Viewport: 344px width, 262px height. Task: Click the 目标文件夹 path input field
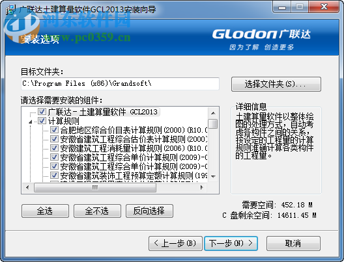point(120,84)
